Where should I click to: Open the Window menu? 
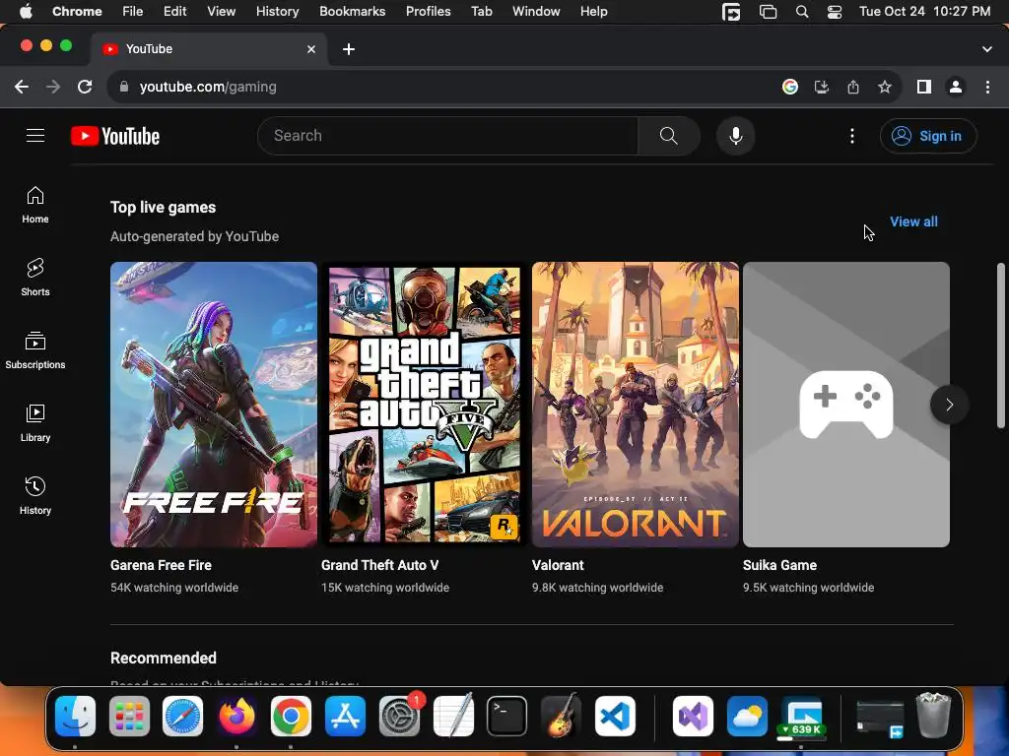(x=536, y=12)
